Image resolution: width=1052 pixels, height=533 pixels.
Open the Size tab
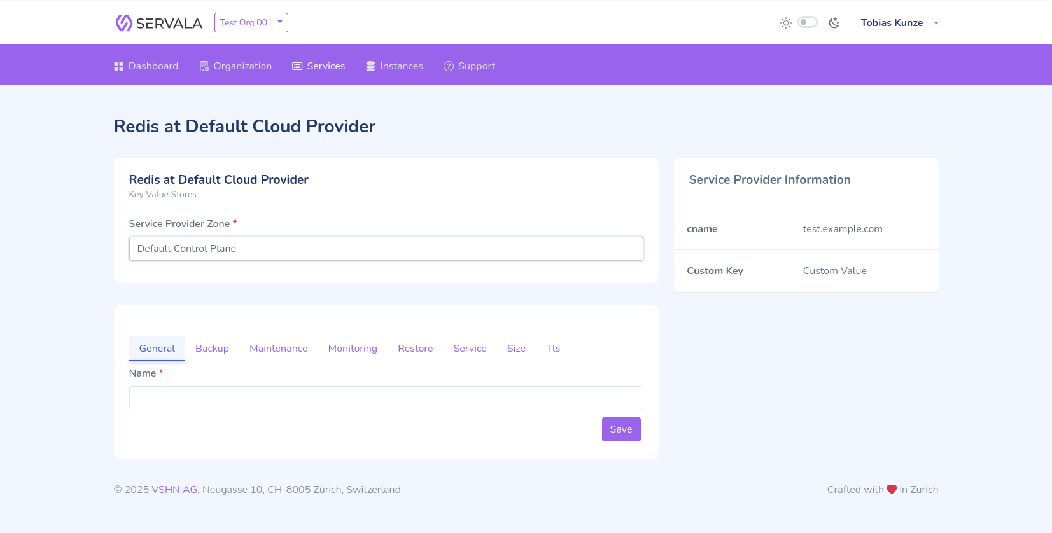516,349
